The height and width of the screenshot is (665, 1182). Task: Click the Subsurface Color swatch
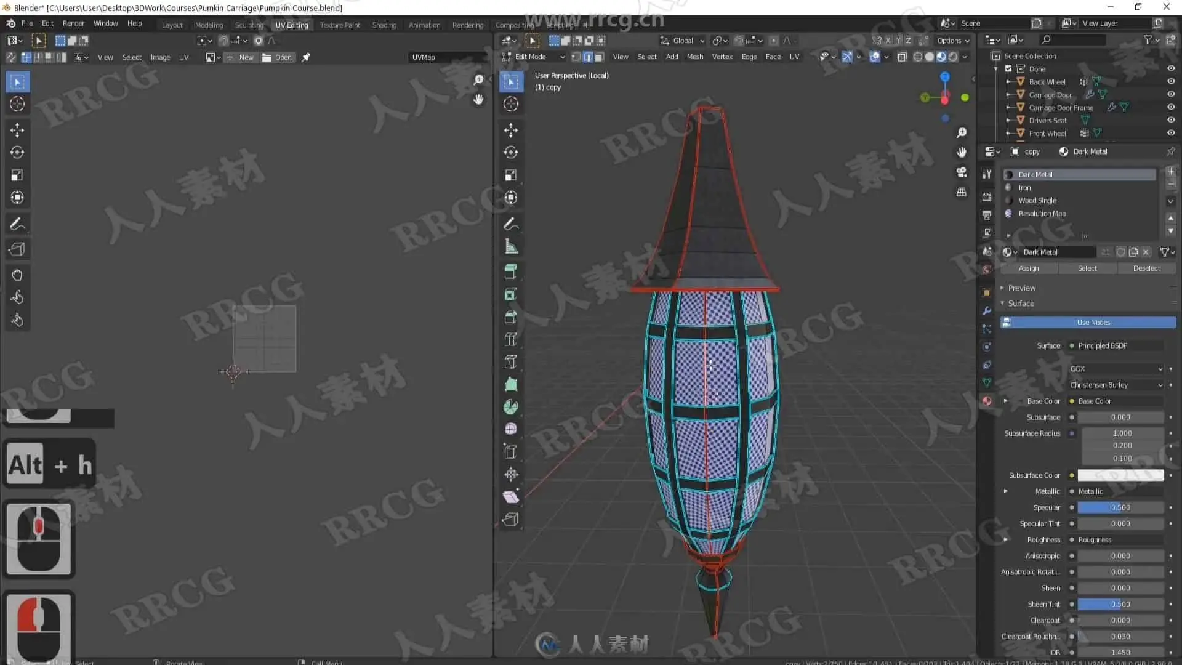(x=1120, y=475)
